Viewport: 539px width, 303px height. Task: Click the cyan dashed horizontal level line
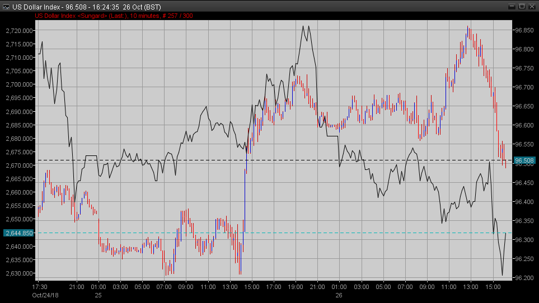280,233
